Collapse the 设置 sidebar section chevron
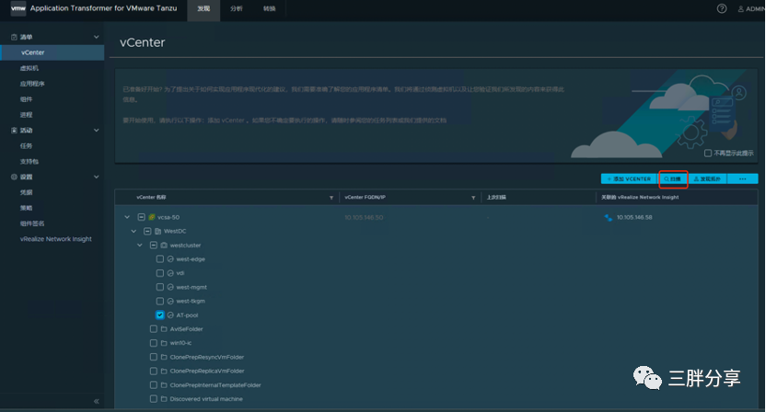This screenshot has height=412, width=766. pos(97,177)
